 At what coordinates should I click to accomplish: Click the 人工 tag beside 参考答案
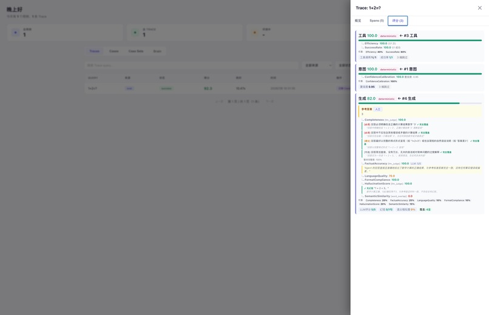coord(377,109)
